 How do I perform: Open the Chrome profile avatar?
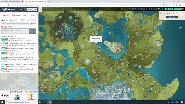180,5
